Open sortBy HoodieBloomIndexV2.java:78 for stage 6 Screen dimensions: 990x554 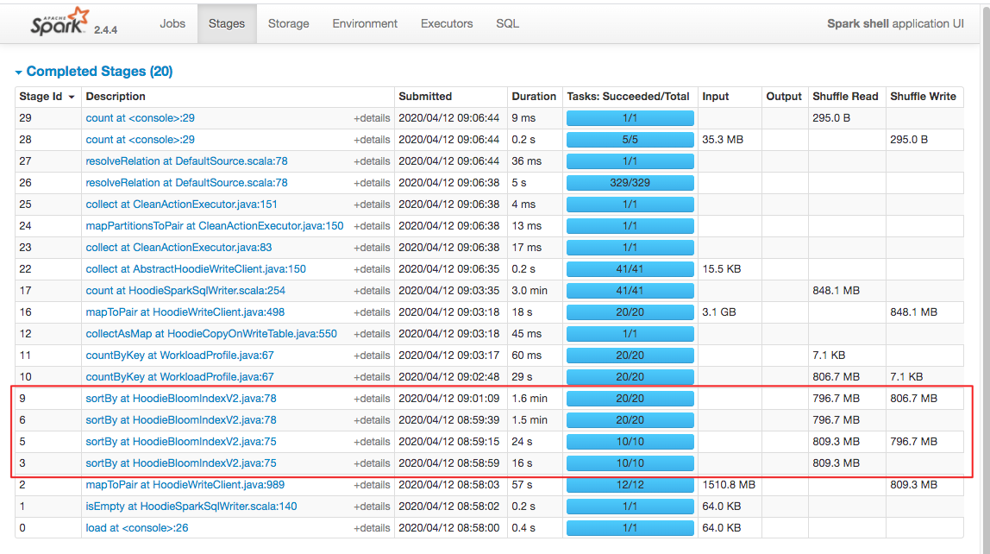[180, 420]
